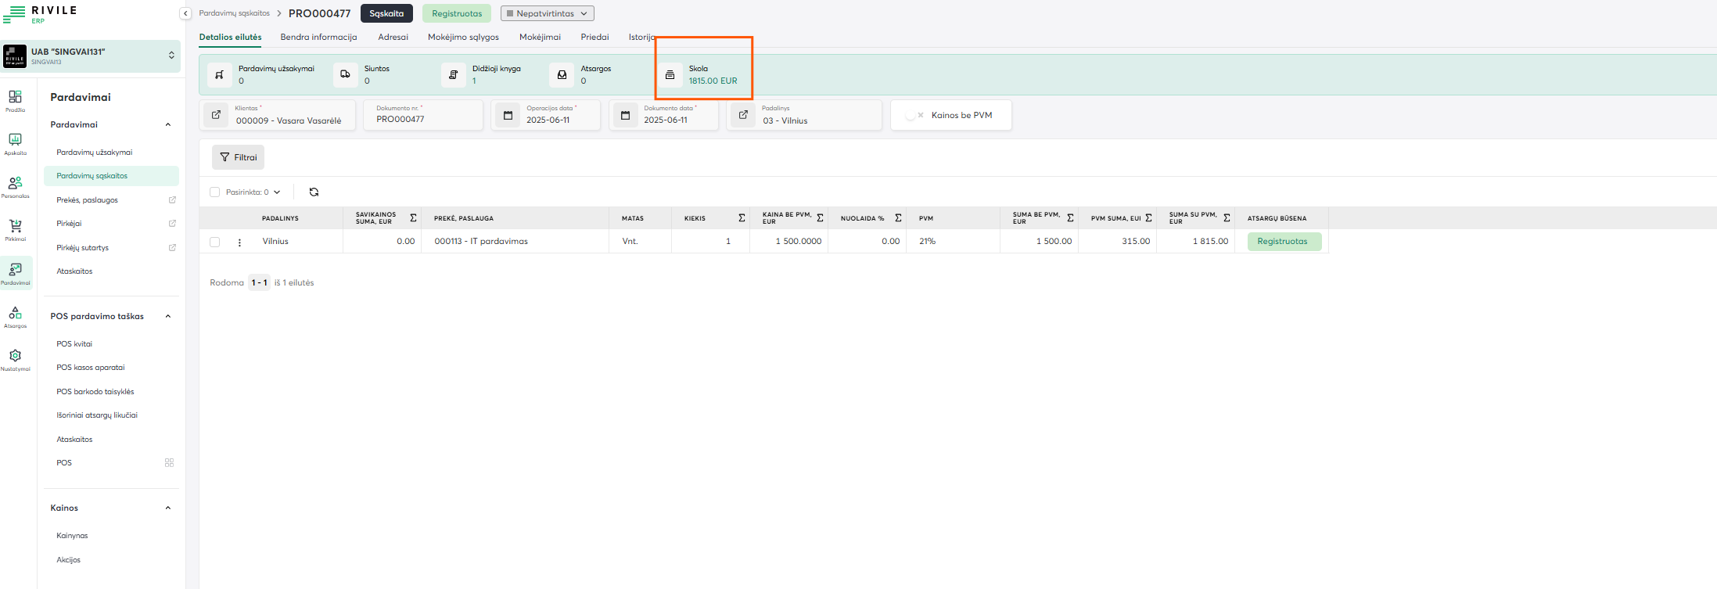Open Išoriniai atsargų likučiai menu item
This screenshot has width=1717, height=589.
pos(97,415)
